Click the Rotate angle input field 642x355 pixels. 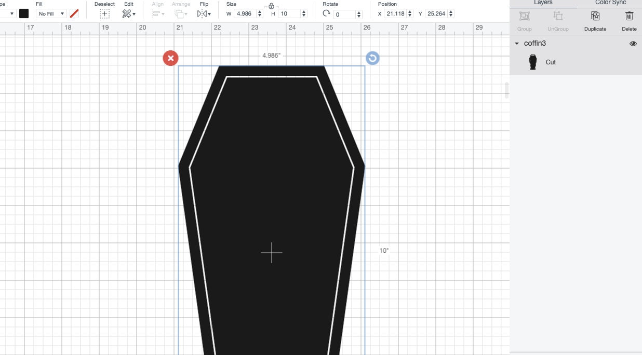[x=344, y=14]
